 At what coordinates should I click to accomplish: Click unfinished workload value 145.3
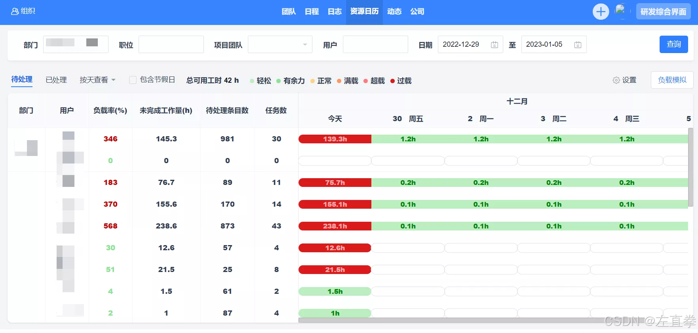coord(166,139)
